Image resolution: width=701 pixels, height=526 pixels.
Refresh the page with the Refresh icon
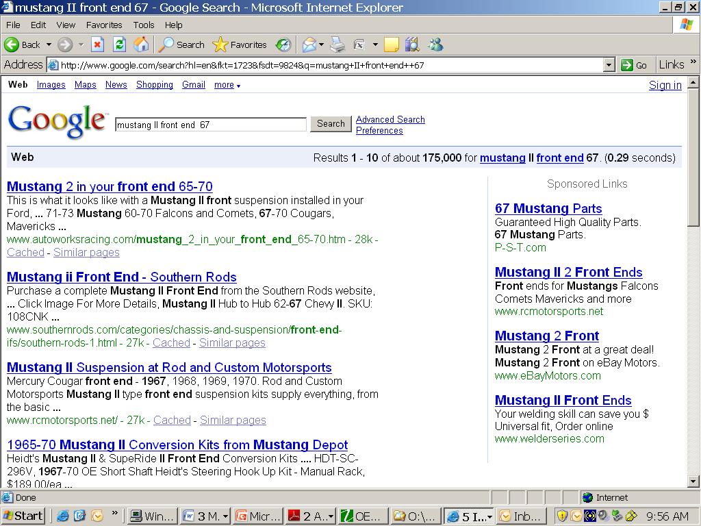click(119, 45)
